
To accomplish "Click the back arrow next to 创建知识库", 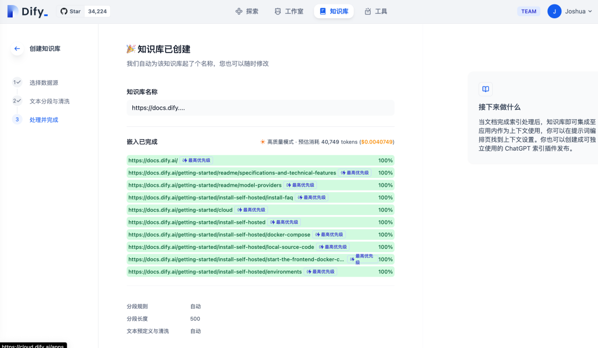I will (x=17, y=48).
